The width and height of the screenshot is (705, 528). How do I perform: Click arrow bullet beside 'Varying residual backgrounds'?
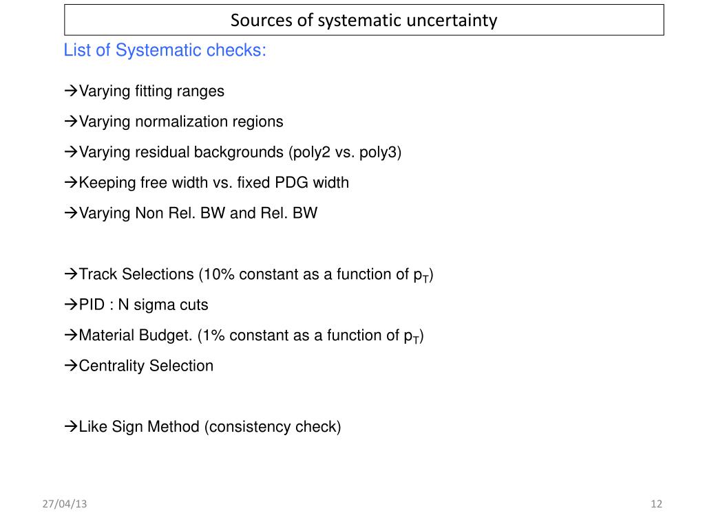[71, 152]
